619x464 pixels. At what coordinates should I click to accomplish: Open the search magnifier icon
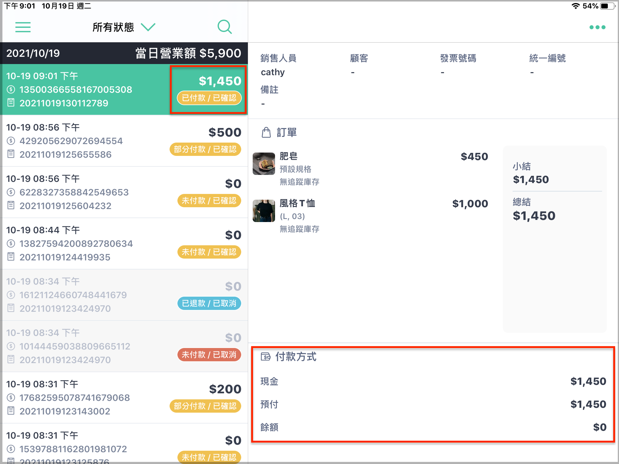tap(225, 27)
